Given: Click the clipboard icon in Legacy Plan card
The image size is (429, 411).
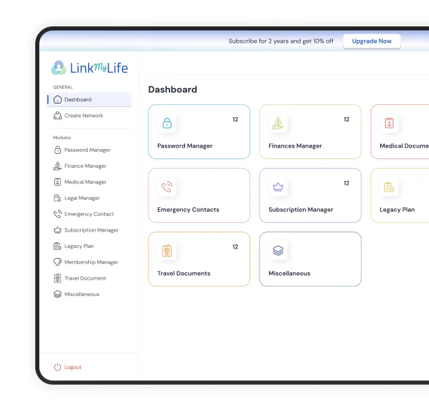Looking at the screenshot, I should point(389,187).
